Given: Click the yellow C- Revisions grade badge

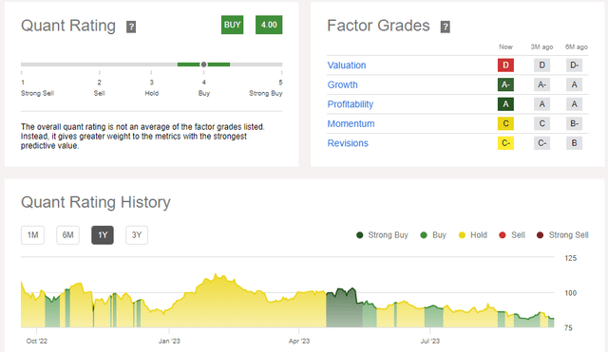Looking at the screenshot, I should 505,143.
